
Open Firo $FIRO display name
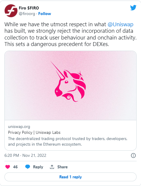coord(29,8)
